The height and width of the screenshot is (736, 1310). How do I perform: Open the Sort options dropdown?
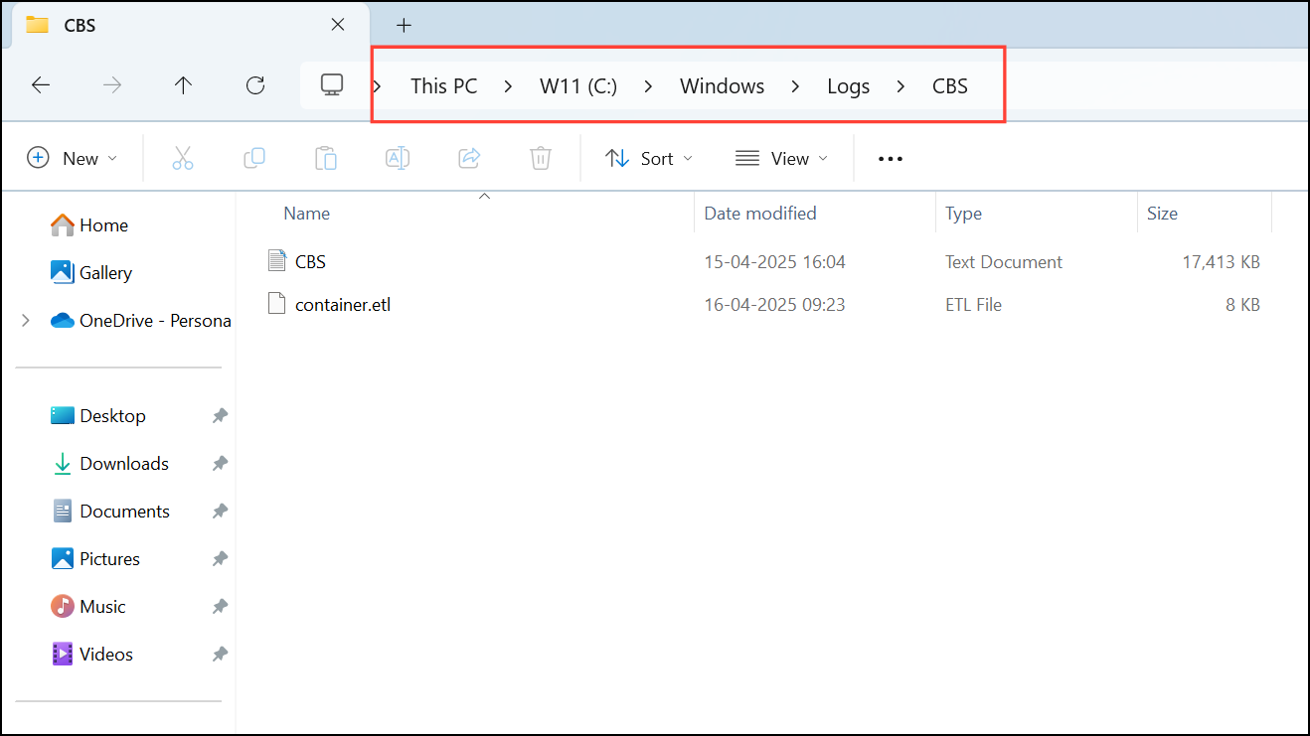pyautogui.click(x=648, y=158)
